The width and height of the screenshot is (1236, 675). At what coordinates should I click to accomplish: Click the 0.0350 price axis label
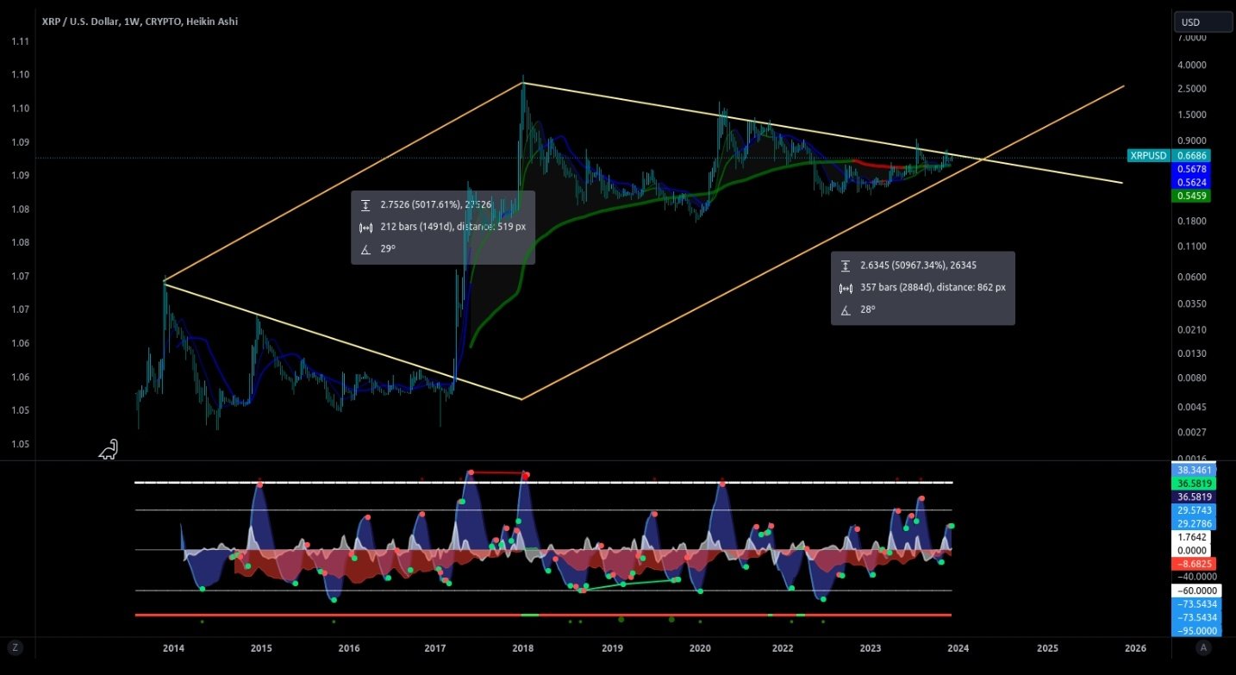click(x=1193, y=303)
